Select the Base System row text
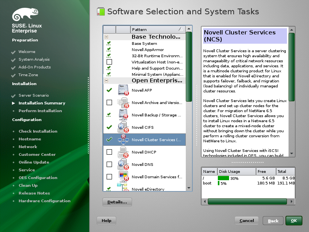Image resolution: width=309 pixels, height=232 pixels. [144, 43]
